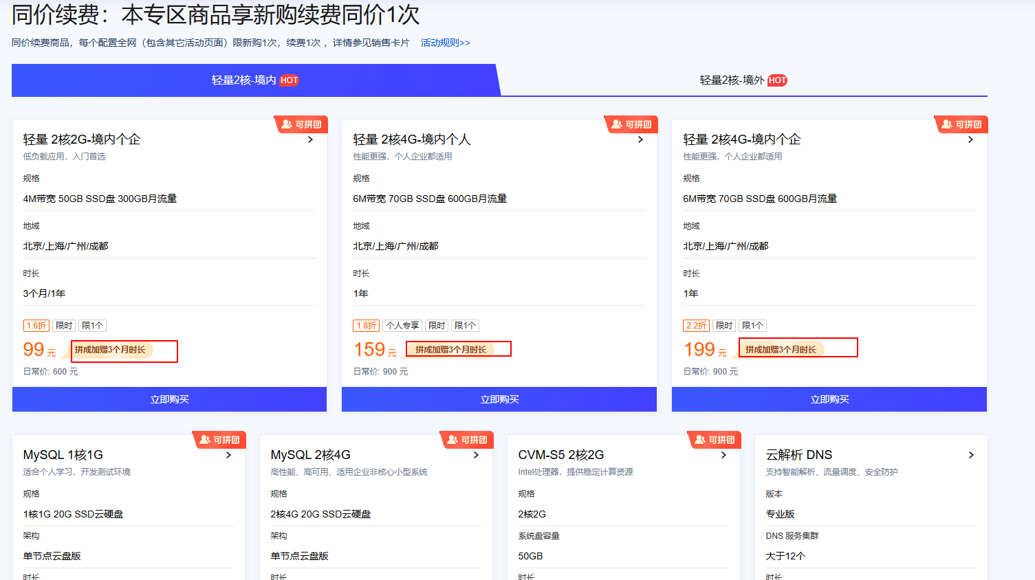Buy the 99元 轻量 2核2G plan
The height and width of the screenshot is (580, 1035).
point(169,399)
